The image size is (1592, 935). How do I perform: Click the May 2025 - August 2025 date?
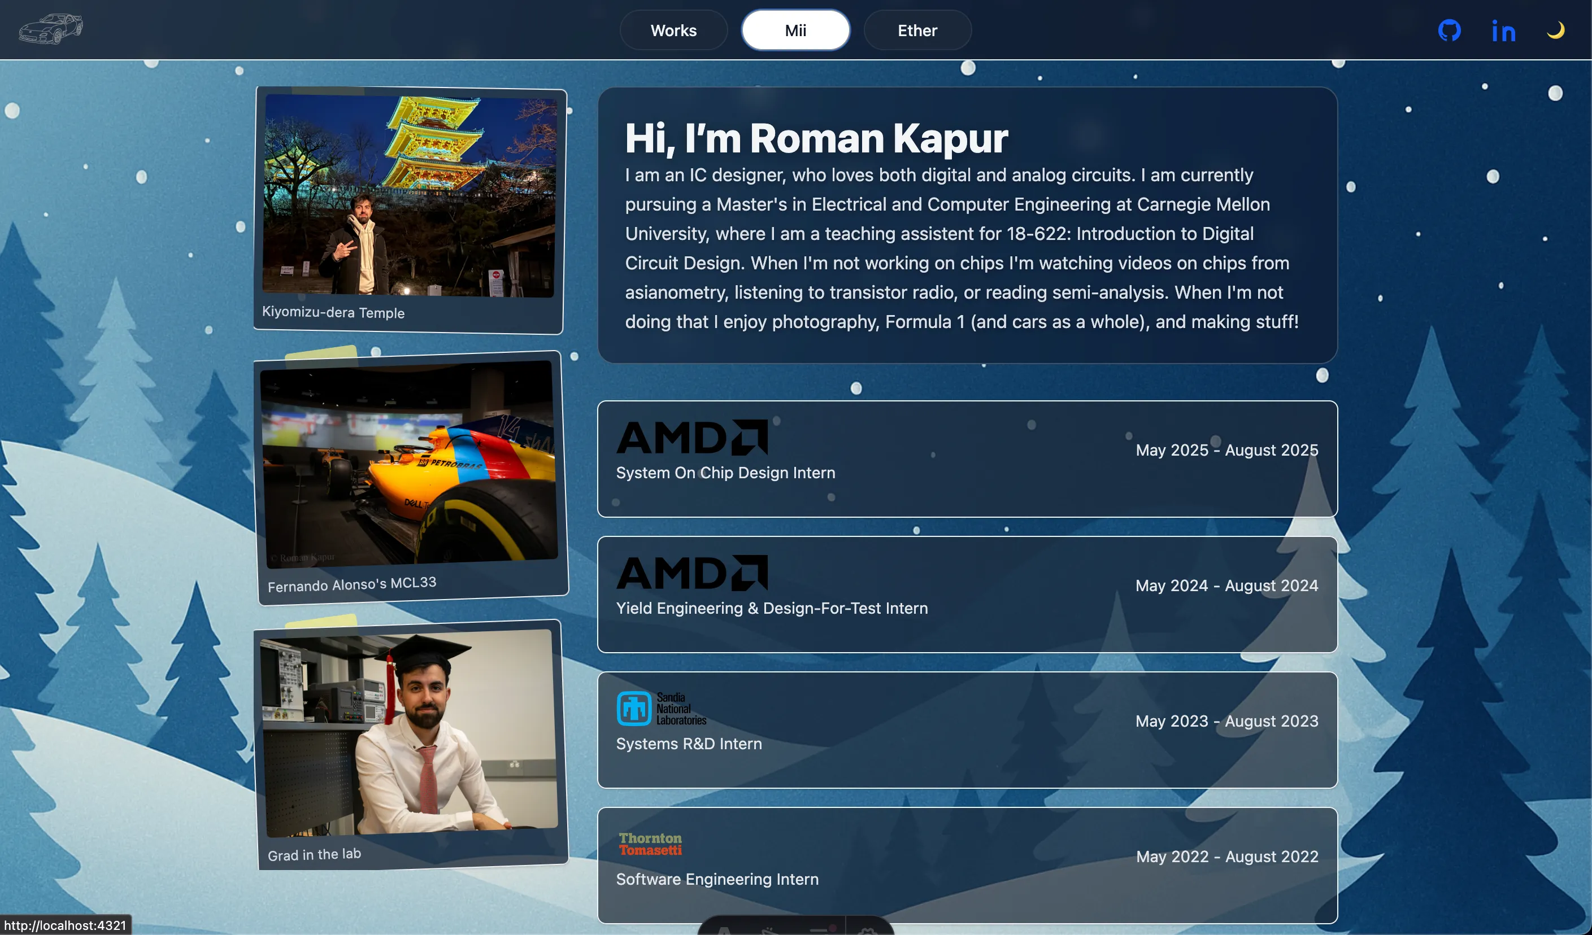pyautogui.click(x=1226, y=450)
